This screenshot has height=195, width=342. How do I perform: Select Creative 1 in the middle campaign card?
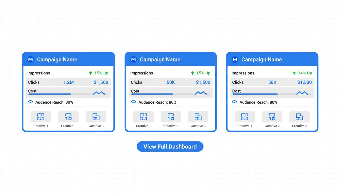point(143,117)
